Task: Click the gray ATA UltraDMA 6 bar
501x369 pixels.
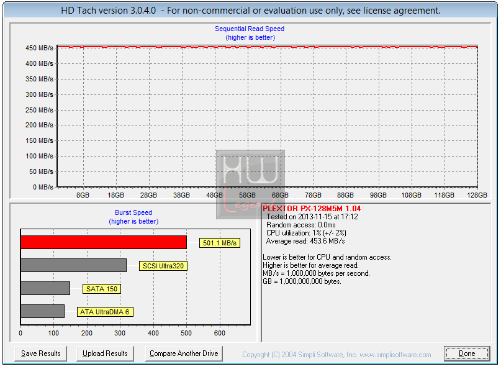Action: coord(42,311)
